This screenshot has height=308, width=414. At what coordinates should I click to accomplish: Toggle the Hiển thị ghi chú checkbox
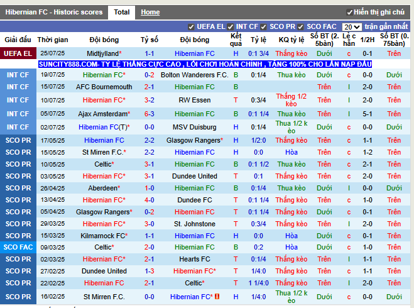[x=349, y=13]
